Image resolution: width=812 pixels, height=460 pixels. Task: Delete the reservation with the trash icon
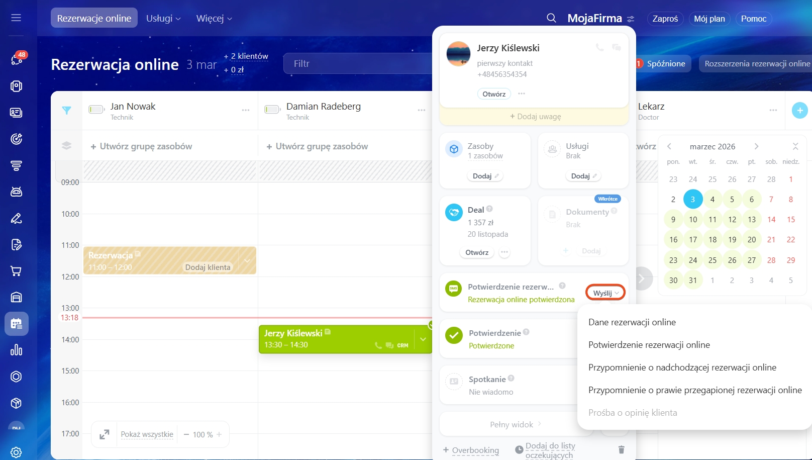click(621, 449)
